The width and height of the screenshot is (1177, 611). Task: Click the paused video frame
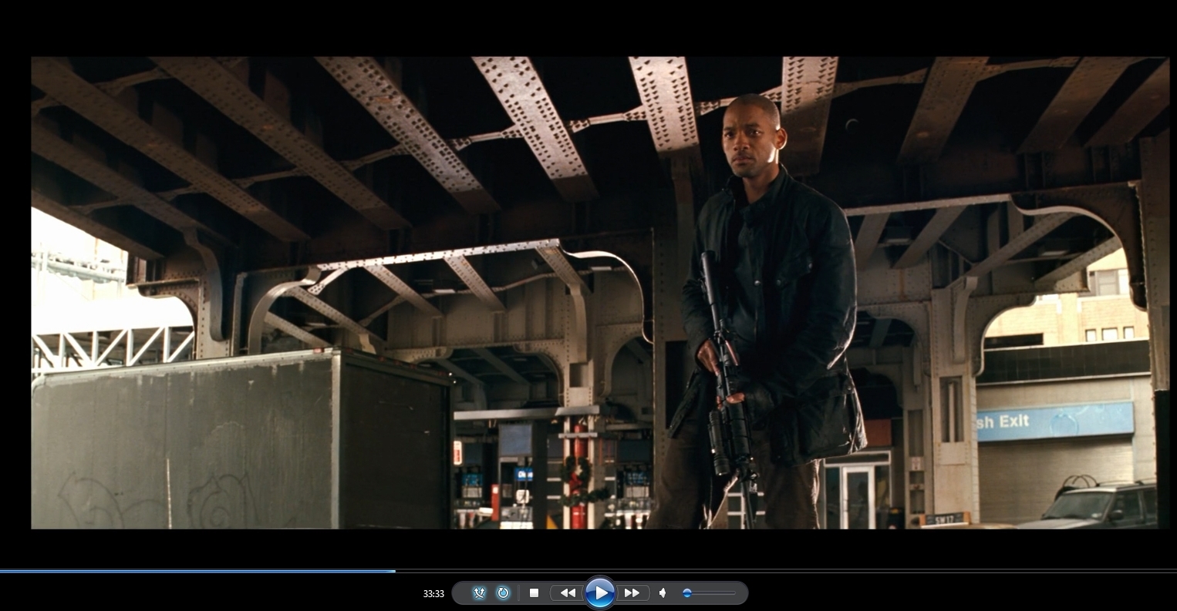pos(600,292)
